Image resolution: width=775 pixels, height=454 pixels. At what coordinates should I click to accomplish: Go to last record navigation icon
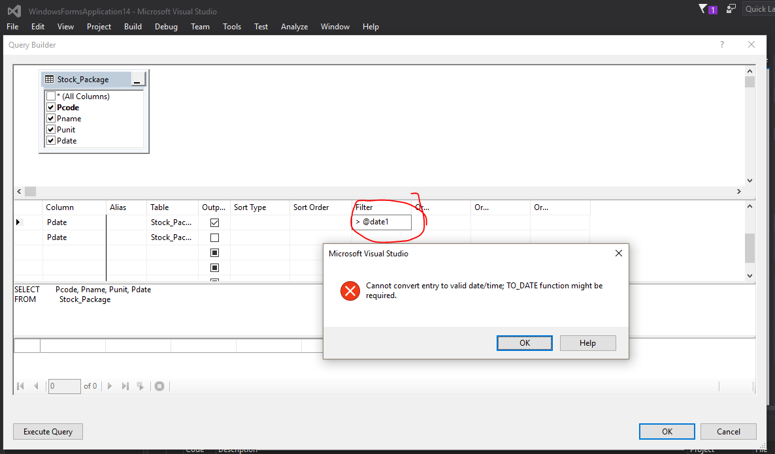click(125, 386)
